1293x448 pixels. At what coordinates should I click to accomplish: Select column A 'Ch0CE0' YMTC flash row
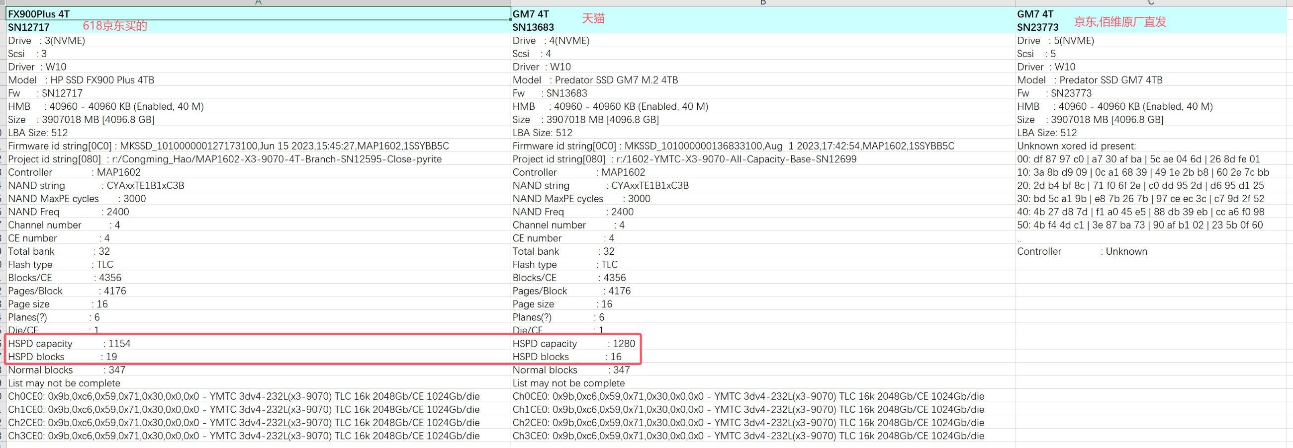pos(258,396)
